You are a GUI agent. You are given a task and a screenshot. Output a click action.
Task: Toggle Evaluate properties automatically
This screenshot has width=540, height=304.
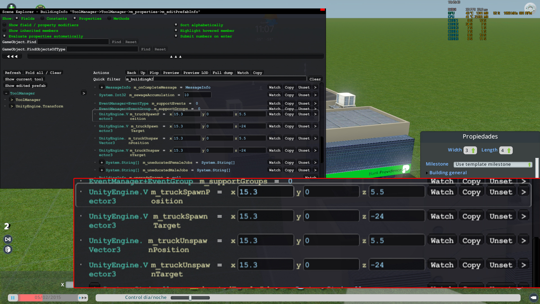[4, 36]
